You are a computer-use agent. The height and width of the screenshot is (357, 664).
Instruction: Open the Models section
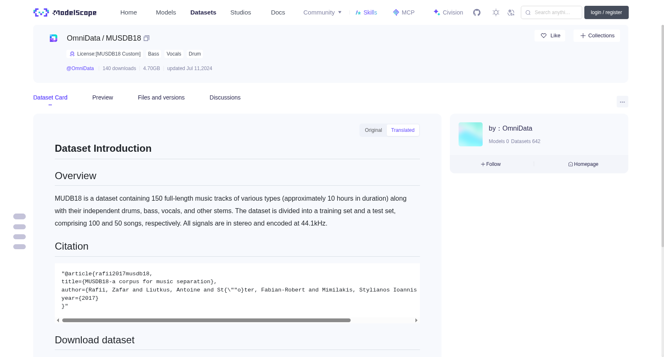coord(166,12)
